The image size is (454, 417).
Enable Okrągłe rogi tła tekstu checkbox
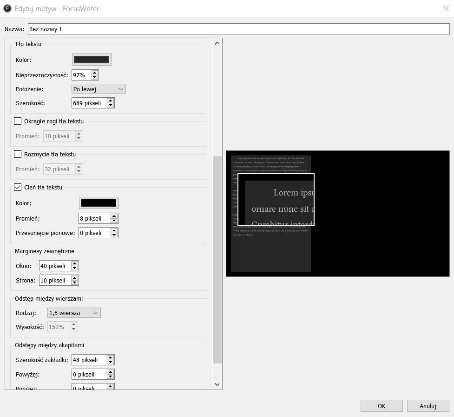(x=18, y=121)
